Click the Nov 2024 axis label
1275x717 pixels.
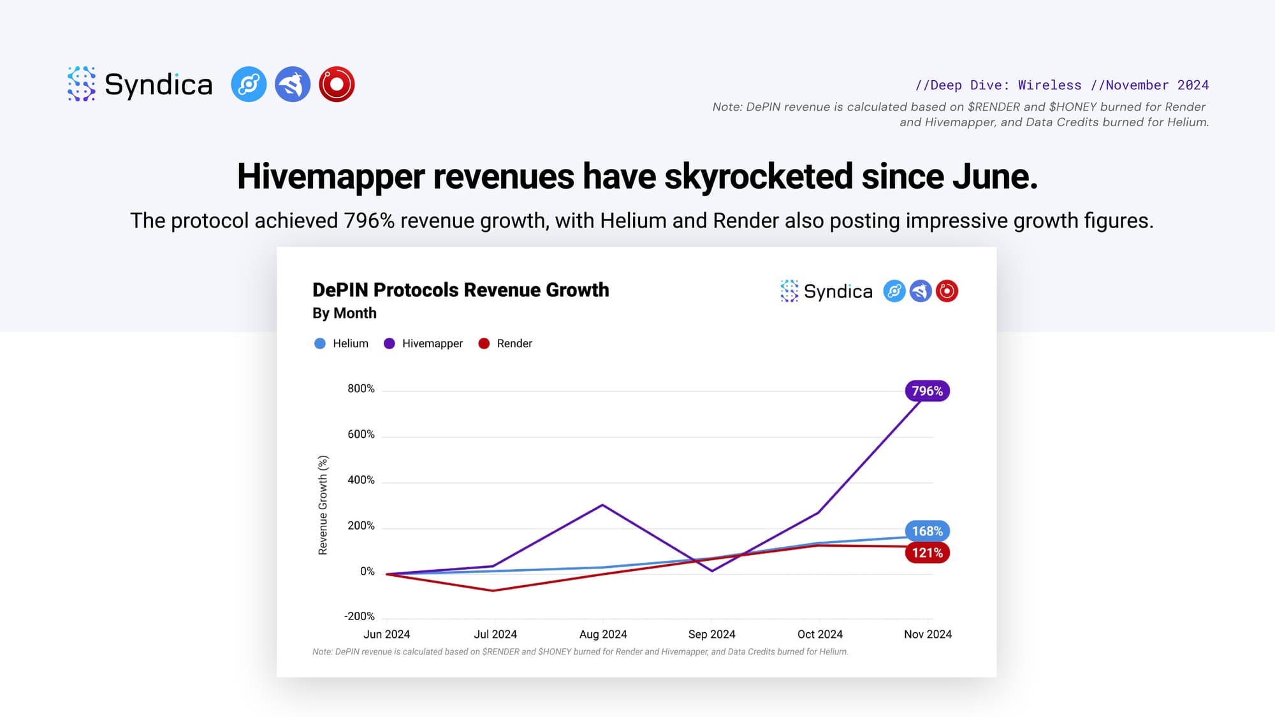928,634
